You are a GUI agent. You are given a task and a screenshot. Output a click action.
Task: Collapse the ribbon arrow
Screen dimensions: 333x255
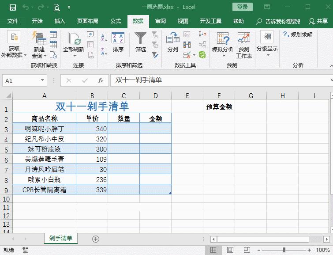point(331,66)
